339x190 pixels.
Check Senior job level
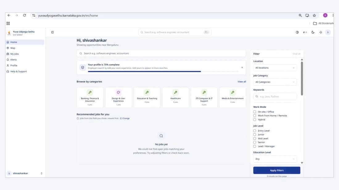pyautogui.click(x=255, y=142)
